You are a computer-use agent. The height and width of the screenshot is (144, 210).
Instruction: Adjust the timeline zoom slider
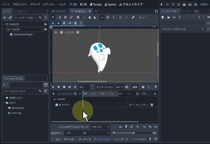134,133
